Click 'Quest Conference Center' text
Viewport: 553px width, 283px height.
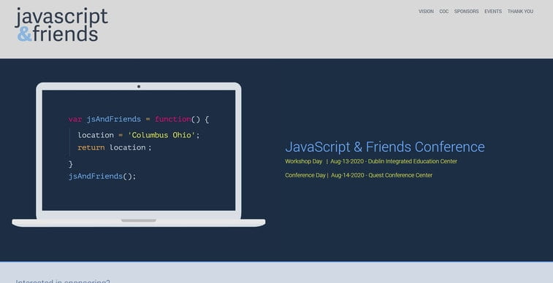400,175
